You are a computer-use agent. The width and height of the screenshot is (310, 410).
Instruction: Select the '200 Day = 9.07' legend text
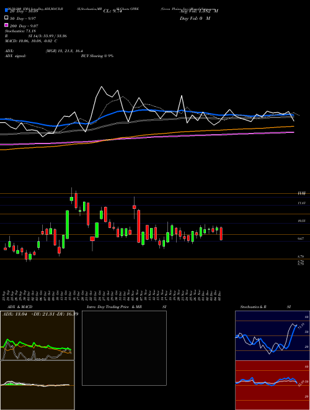24,26
